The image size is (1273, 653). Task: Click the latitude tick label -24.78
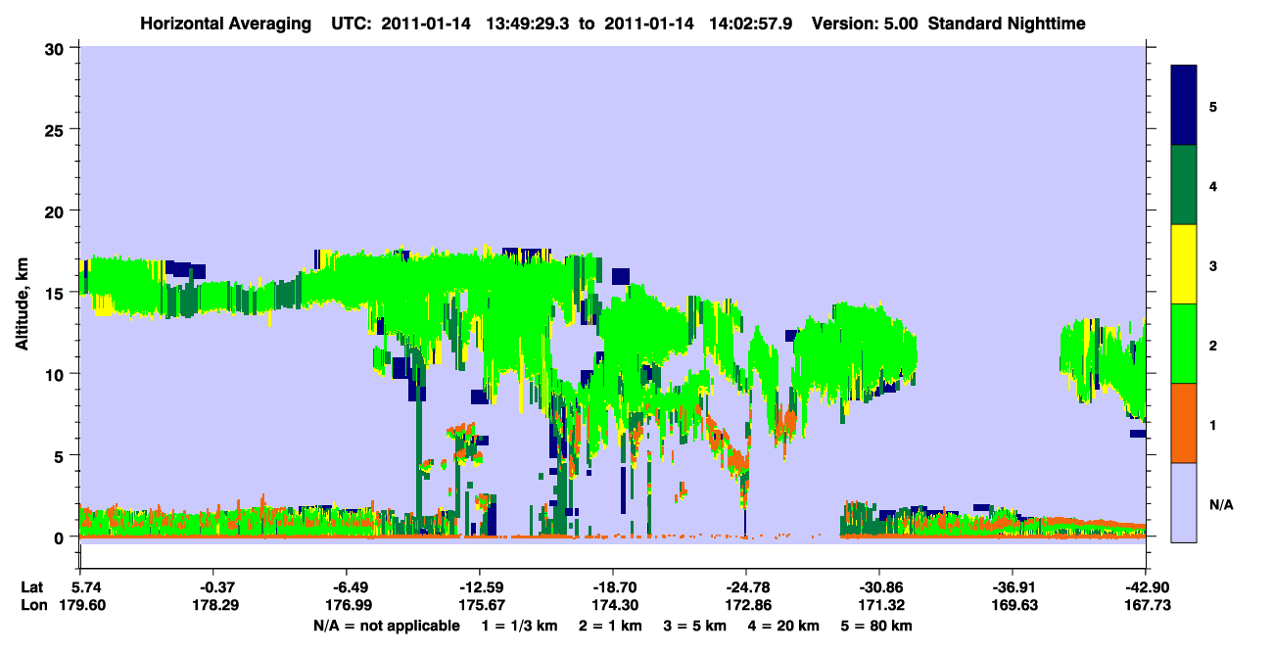(x=746, y=587)
